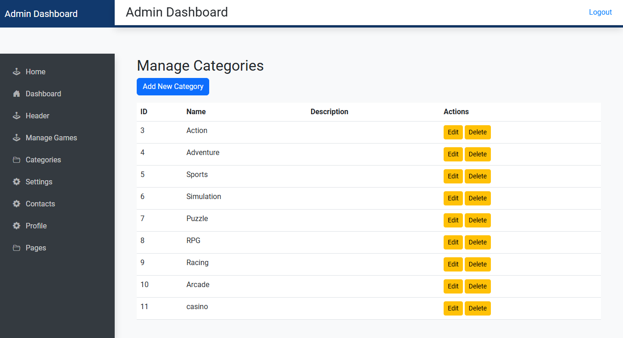Delete the Adventure category
The width and height of the screenshot is (623, 338).
[x=478, y=154]
